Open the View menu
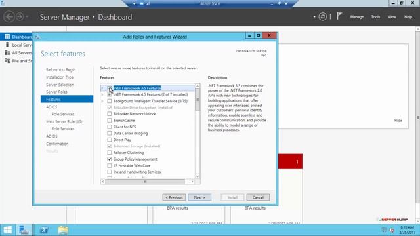Viewport: 420px width, 236px height. [392, 17]
